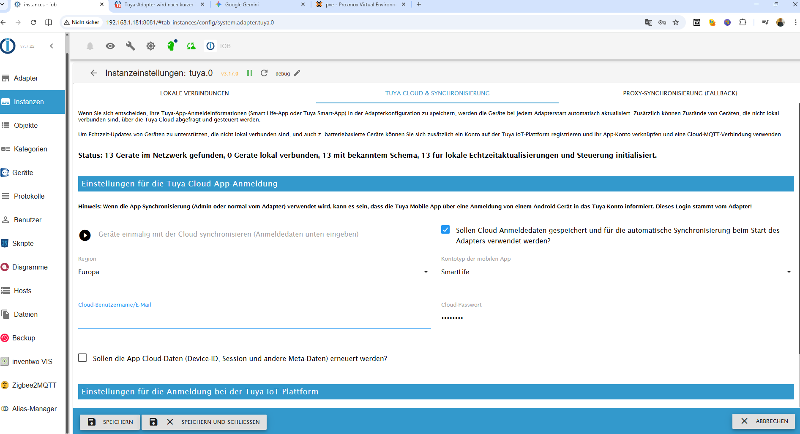Collapse the sidebar with the chevron
The height and width of the screenshot is (434, 800).
pos(52,46)
